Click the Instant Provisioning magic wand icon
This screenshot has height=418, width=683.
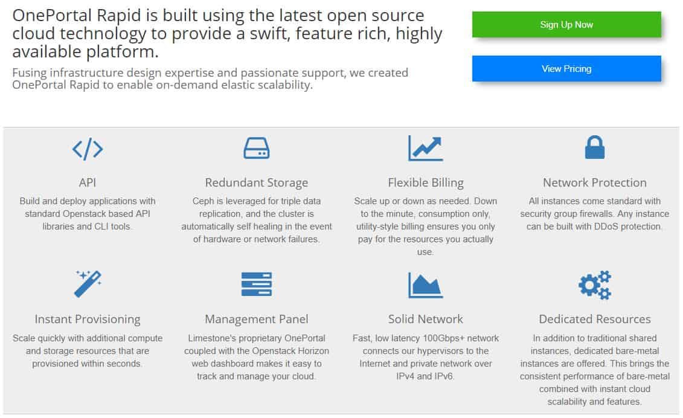(x=88, y=284)
